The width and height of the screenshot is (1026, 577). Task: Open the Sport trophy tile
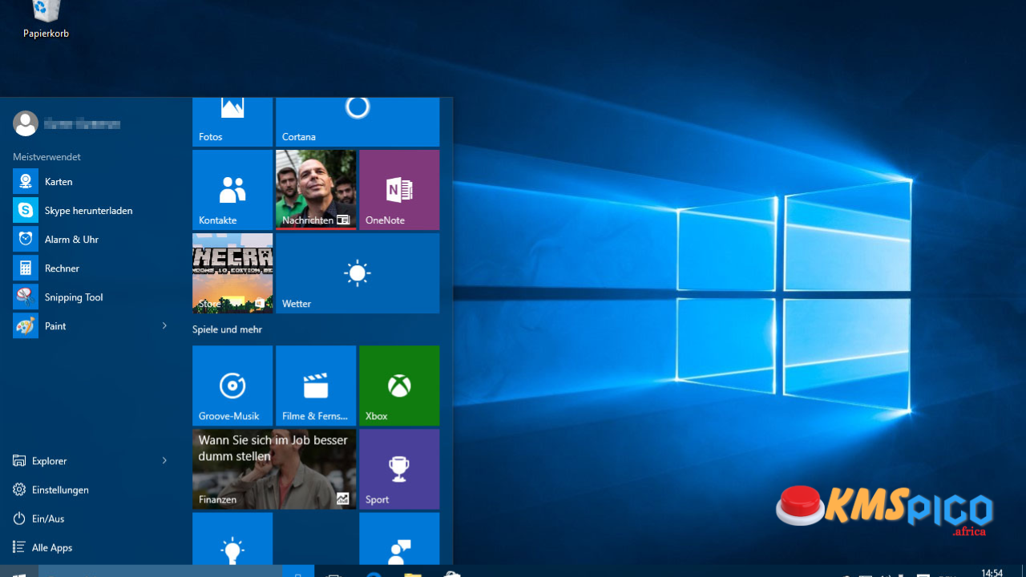pyautogui.click(x=399, y=469)
